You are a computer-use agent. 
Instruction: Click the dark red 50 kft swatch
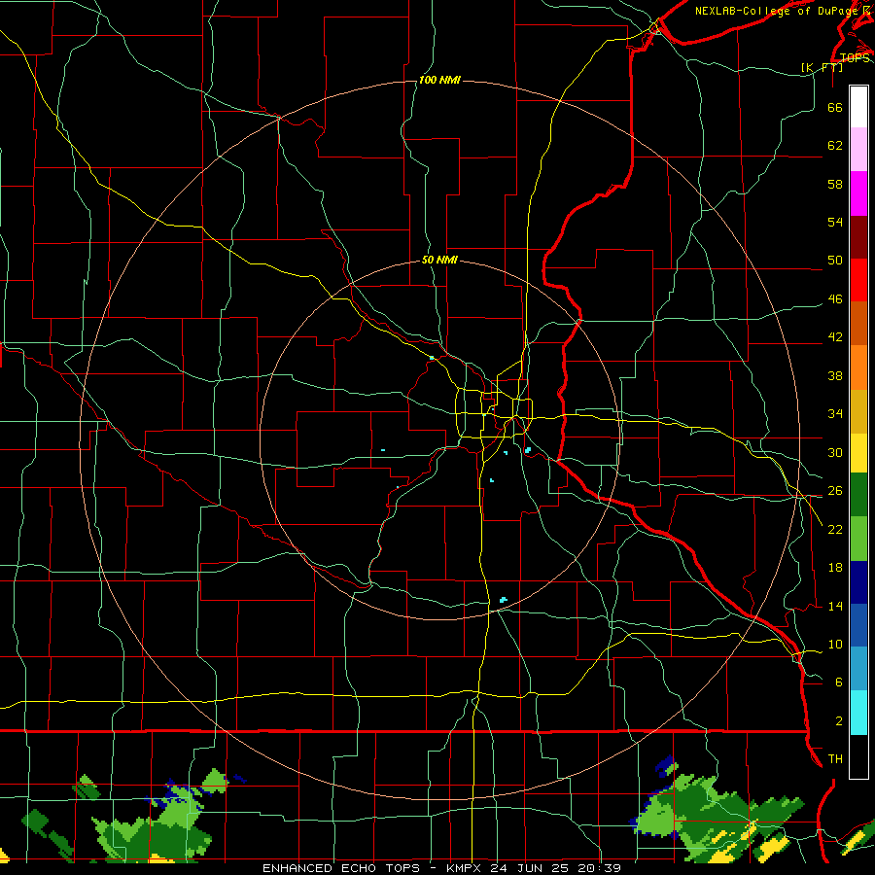(x=858, y=236)
